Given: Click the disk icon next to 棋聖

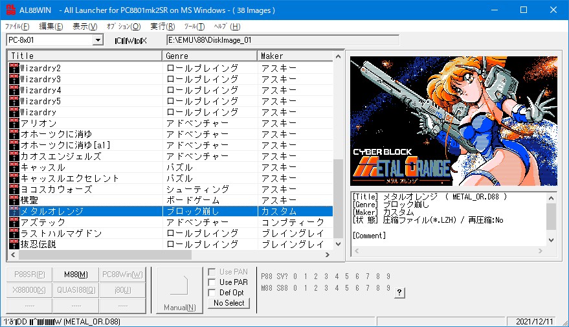Looking at the screenshot, I should click(x=14, y=200).
